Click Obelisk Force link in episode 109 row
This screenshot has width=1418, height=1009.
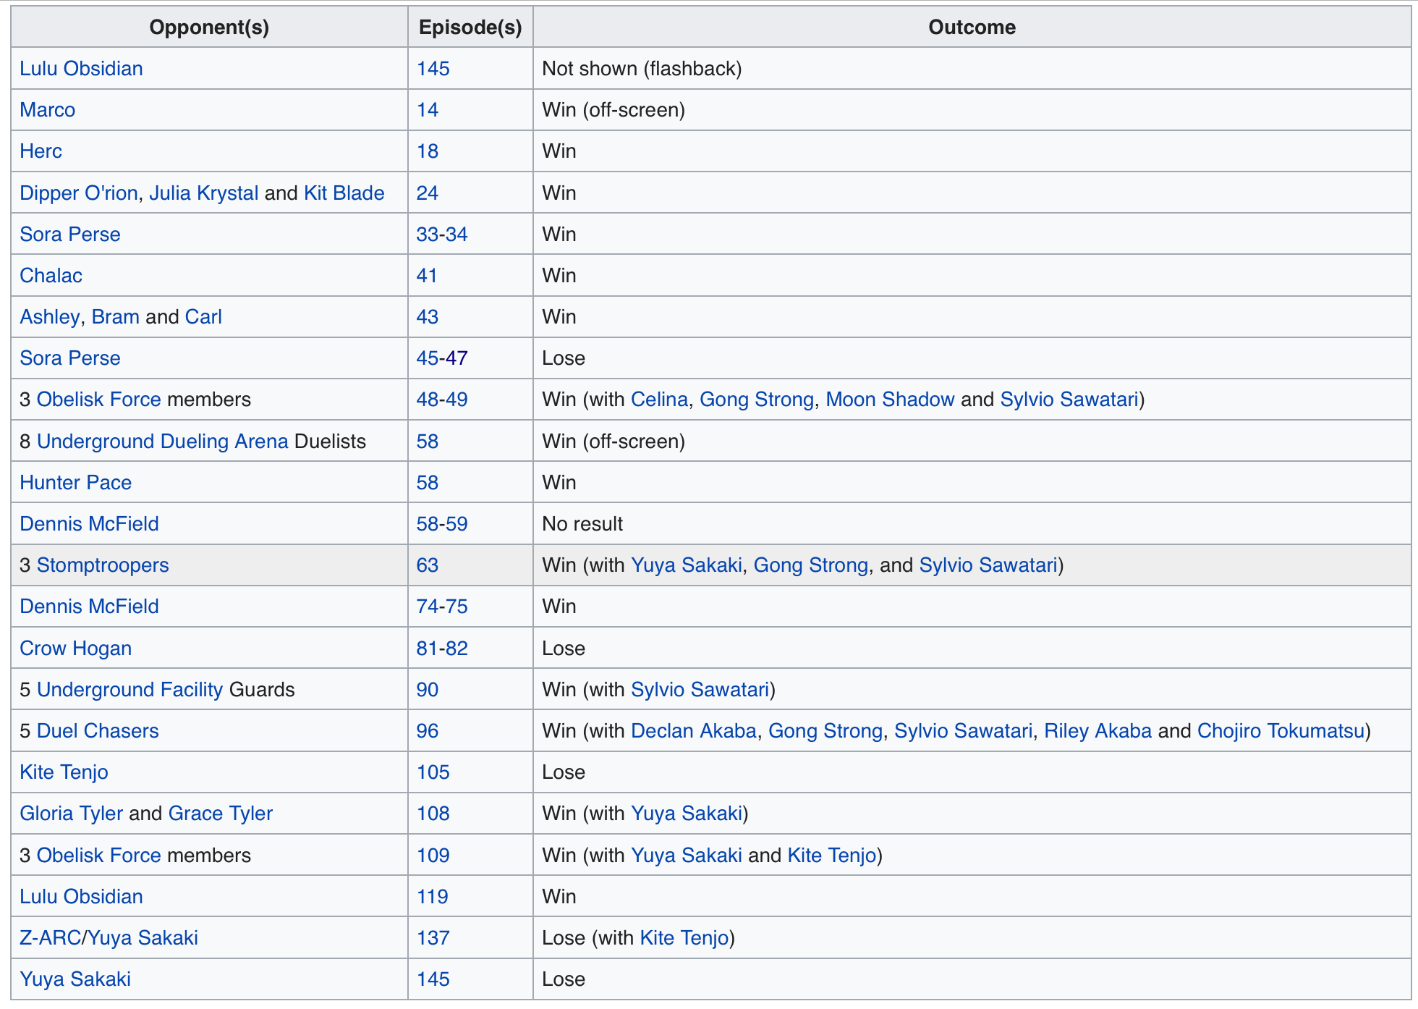(x=98, y=856)
